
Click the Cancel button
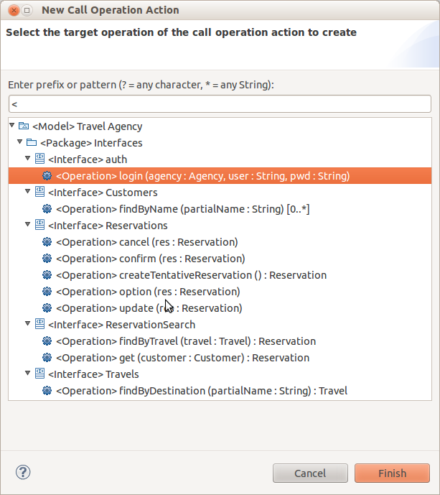coord(310,473)
